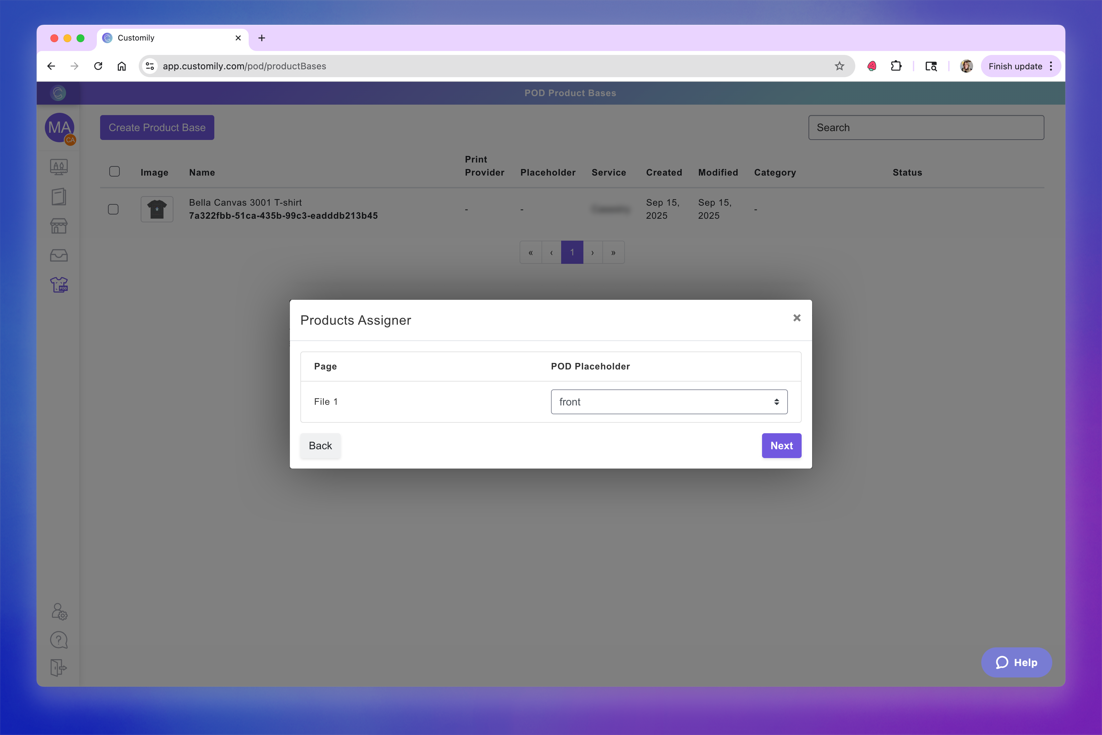Open the POD t-shirt sidebar icon
Image resolution: width=1102 pixels, height=735 pixels.
59,284
